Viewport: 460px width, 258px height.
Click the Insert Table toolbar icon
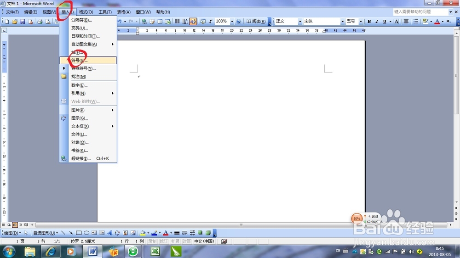[160, 22]
